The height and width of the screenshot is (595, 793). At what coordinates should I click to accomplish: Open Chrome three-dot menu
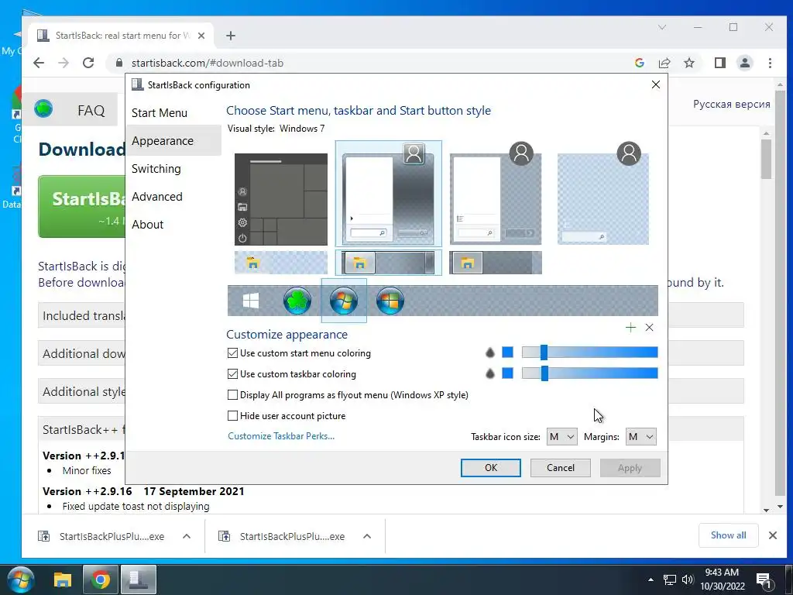click(770, 63)
